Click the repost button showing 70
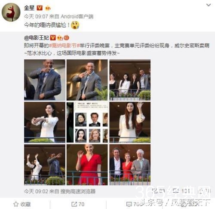 click(x=78, y=204)
